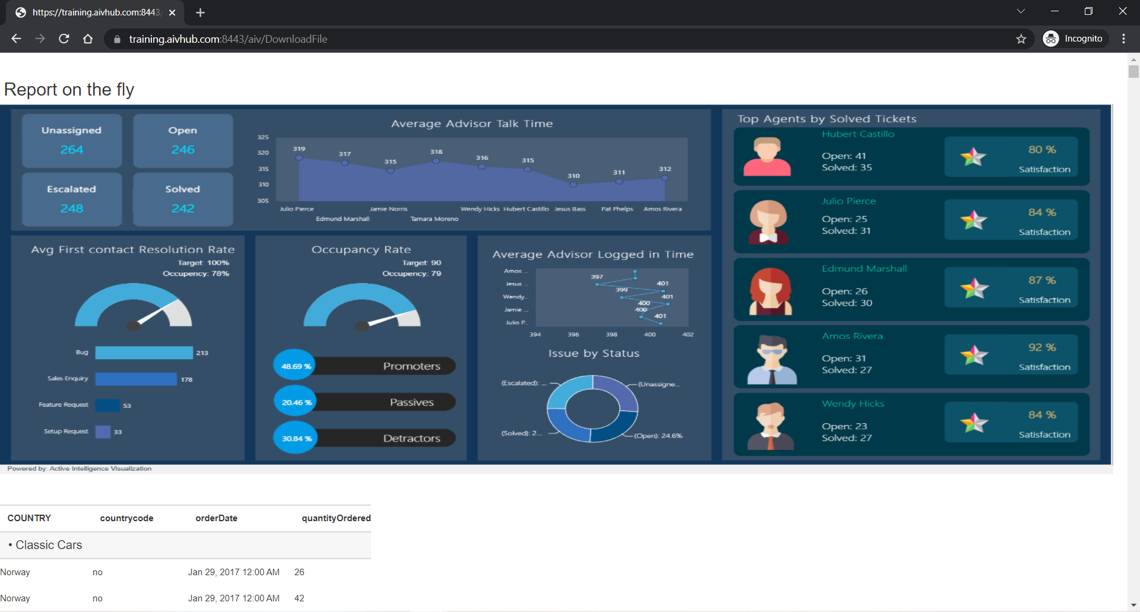Click Julio Pierce's avatar icon
The height and width of the screenshot is (612, 1140).
(768, 222)
